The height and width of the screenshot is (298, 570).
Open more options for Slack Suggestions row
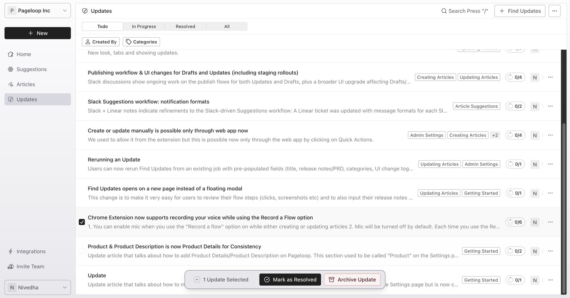[550, 106]
